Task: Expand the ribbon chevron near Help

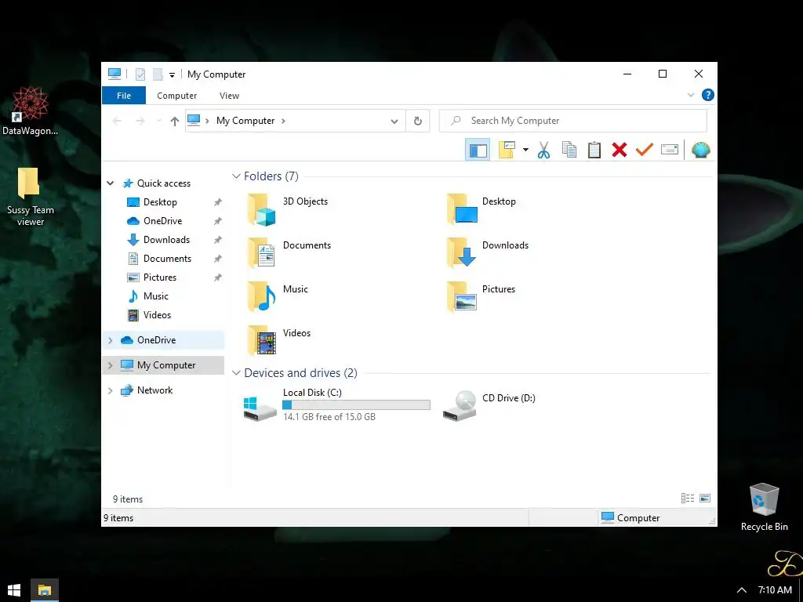Action: pos(691,95)
